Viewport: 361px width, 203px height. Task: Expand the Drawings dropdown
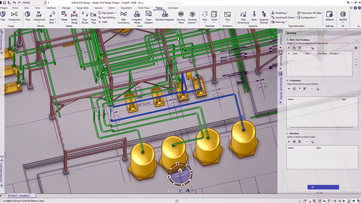pos(279,22)
